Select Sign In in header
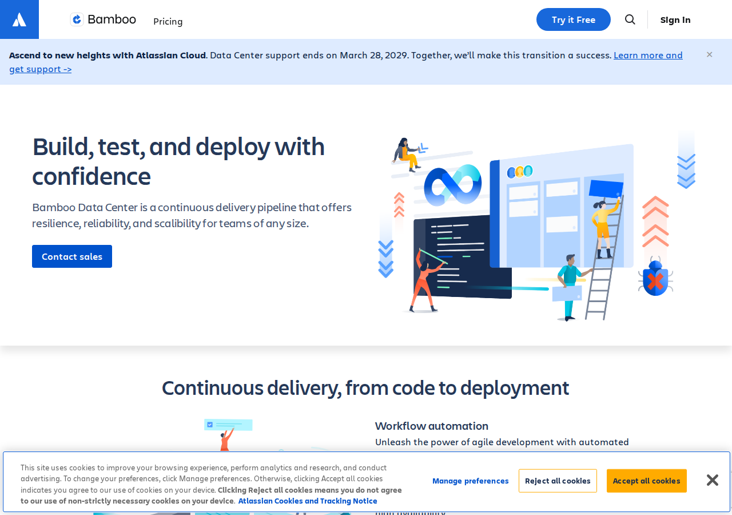732x515 pixels. coord(675,19)
